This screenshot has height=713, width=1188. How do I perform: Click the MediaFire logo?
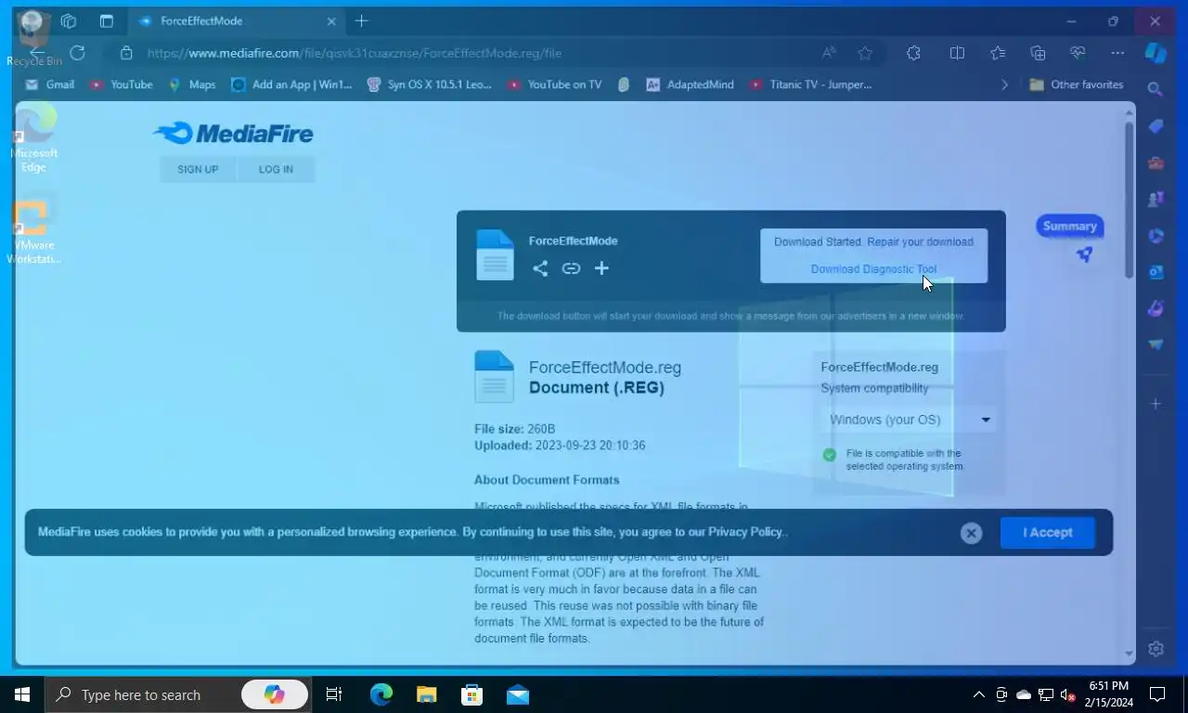233,134
